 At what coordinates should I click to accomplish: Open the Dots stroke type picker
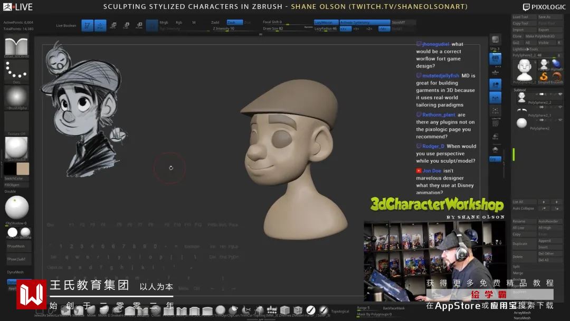(x=16, y=71)
